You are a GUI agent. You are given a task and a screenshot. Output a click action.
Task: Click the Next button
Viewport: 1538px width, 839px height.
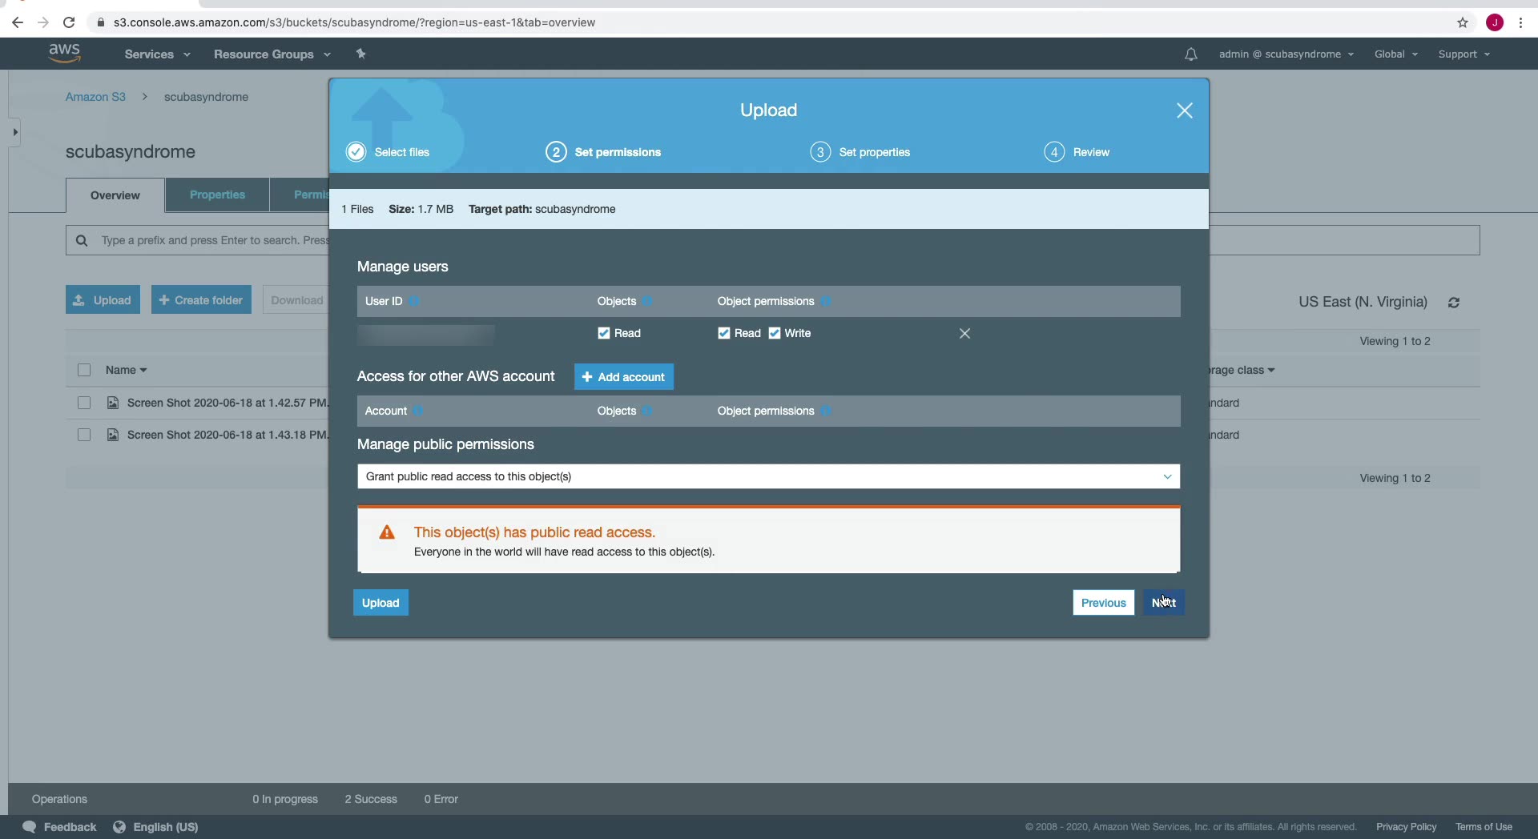(1164, 603)
